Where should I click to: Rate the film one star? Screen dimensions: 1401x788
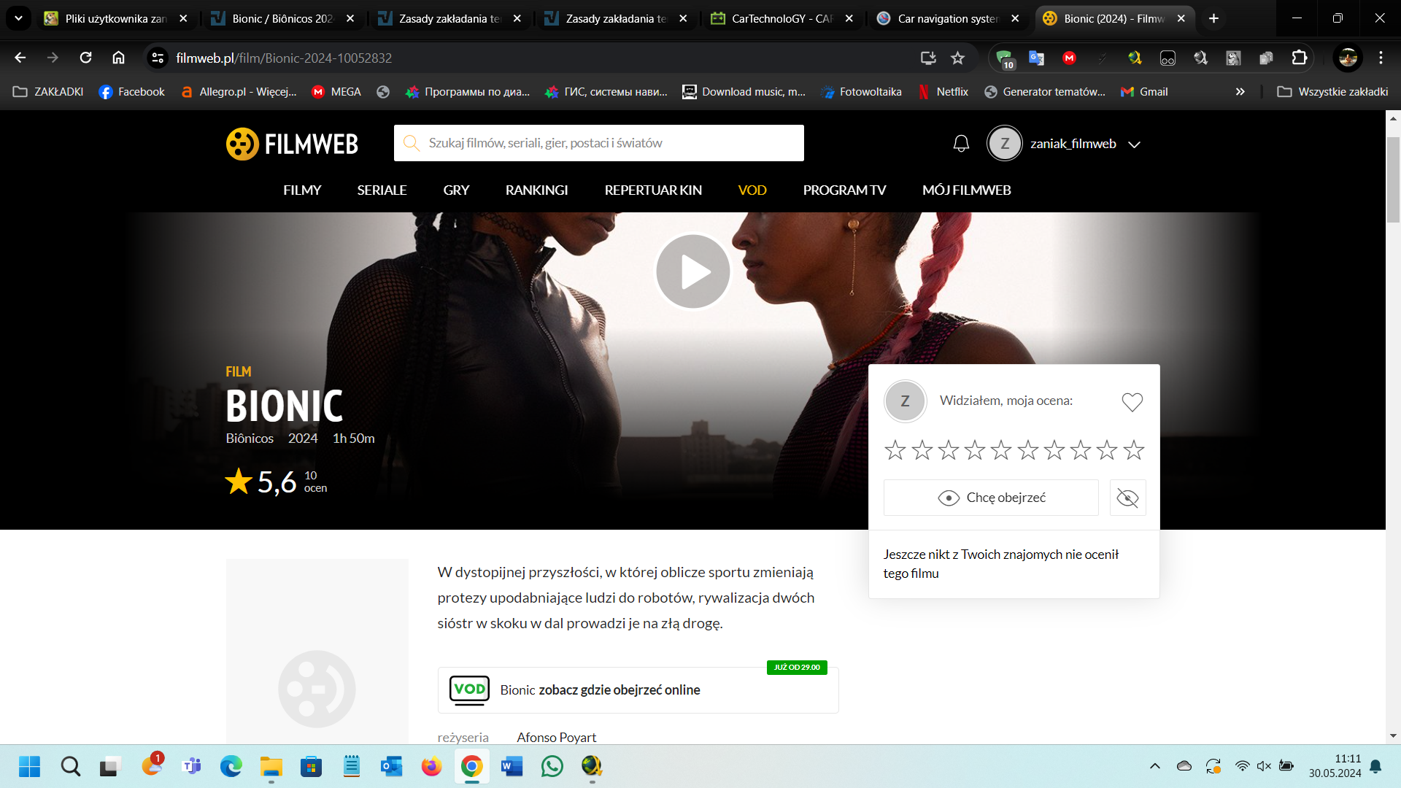click(895, 450)
